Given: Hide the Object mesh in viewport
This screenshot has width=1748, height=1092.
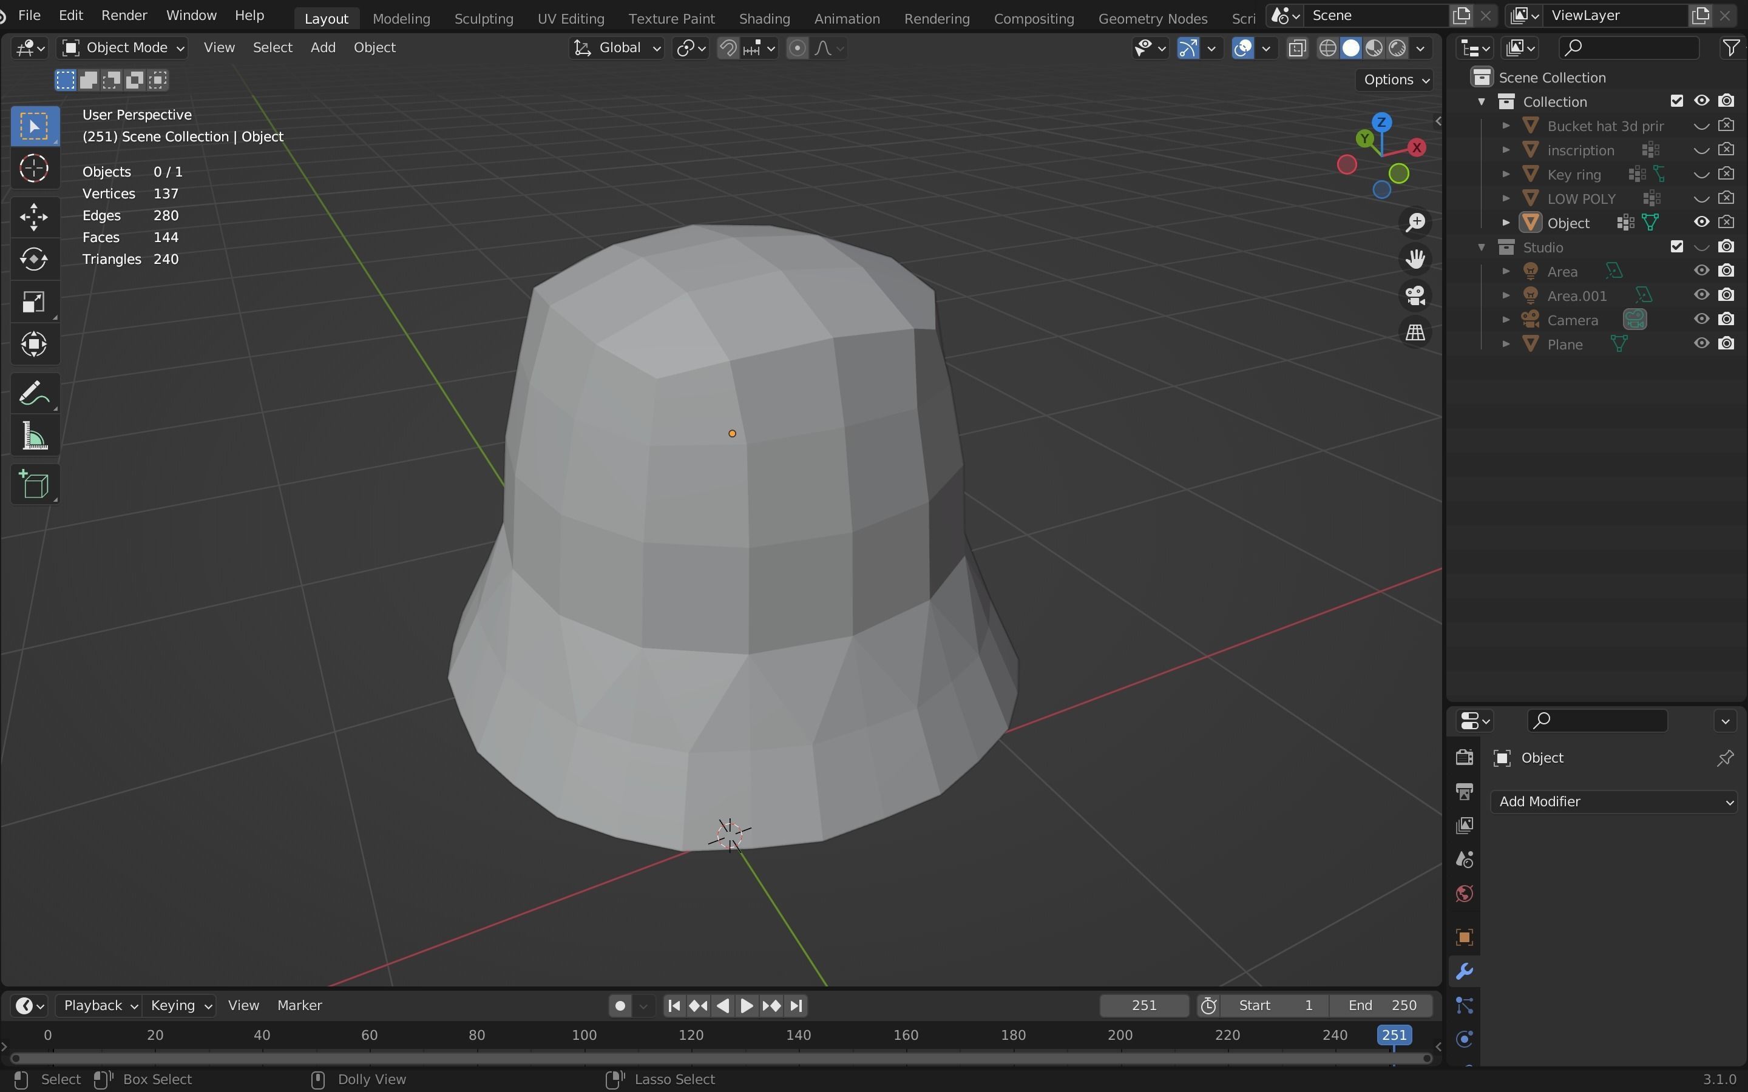Looking at the screenshot, I should (x=1702, y=223).
